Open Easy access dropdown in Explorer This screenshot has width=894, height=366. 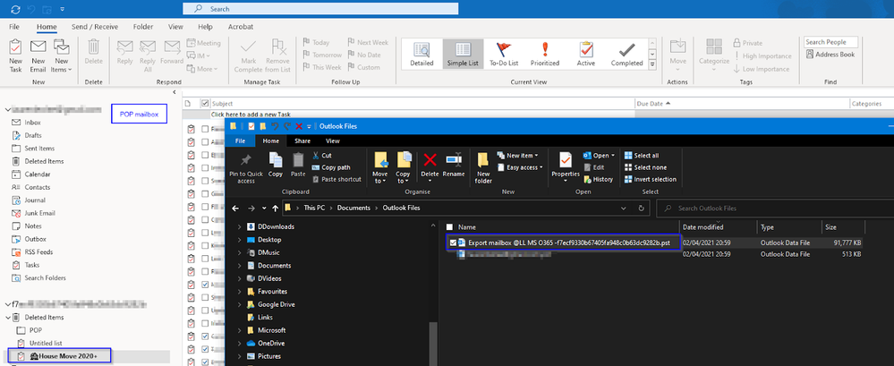520,167
